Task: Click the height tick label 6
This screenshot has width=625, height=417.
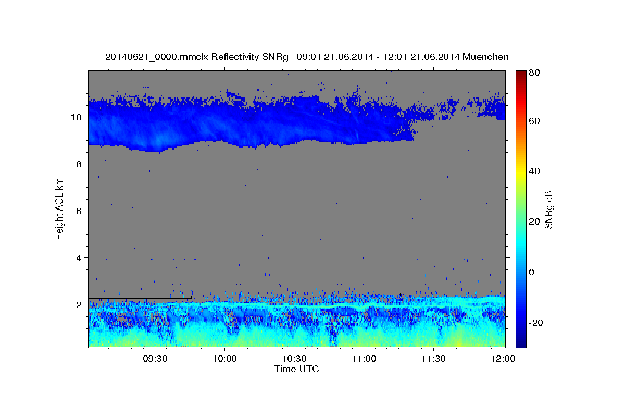Action: pyautogui.click(x=79, y=211)
